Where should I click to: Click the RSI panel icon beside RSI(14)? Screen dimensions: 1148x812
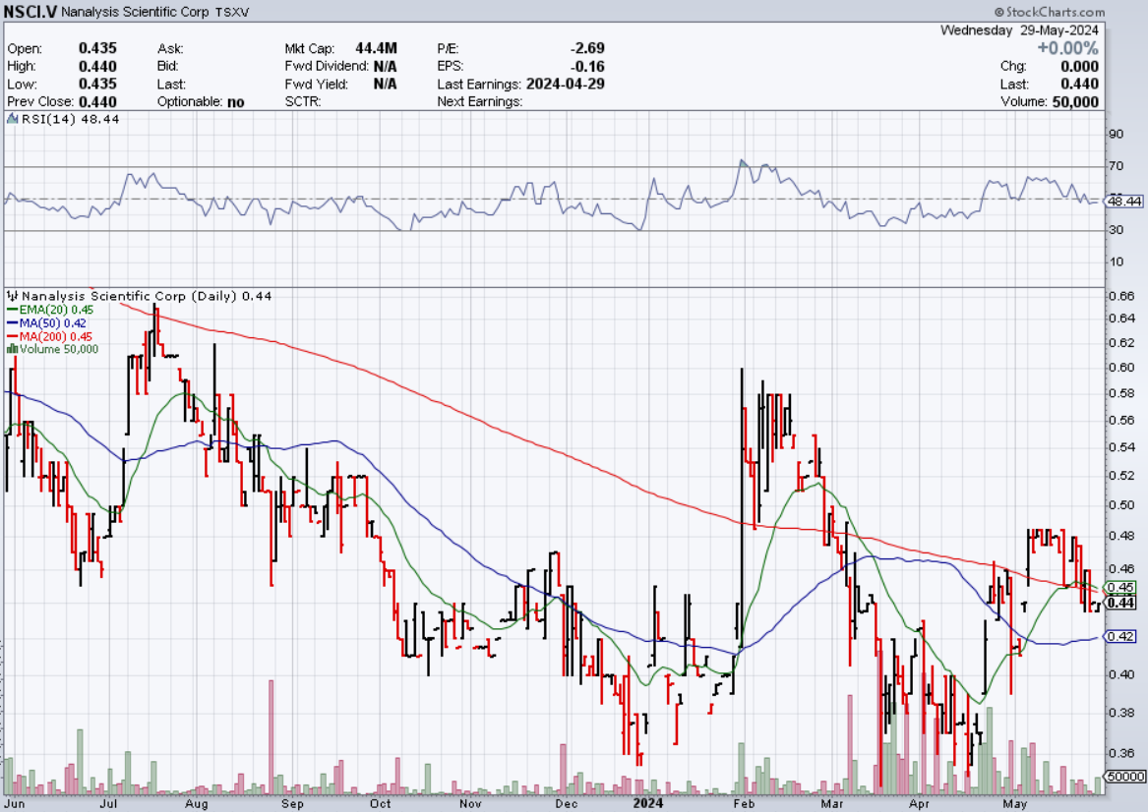click(13, 119)
